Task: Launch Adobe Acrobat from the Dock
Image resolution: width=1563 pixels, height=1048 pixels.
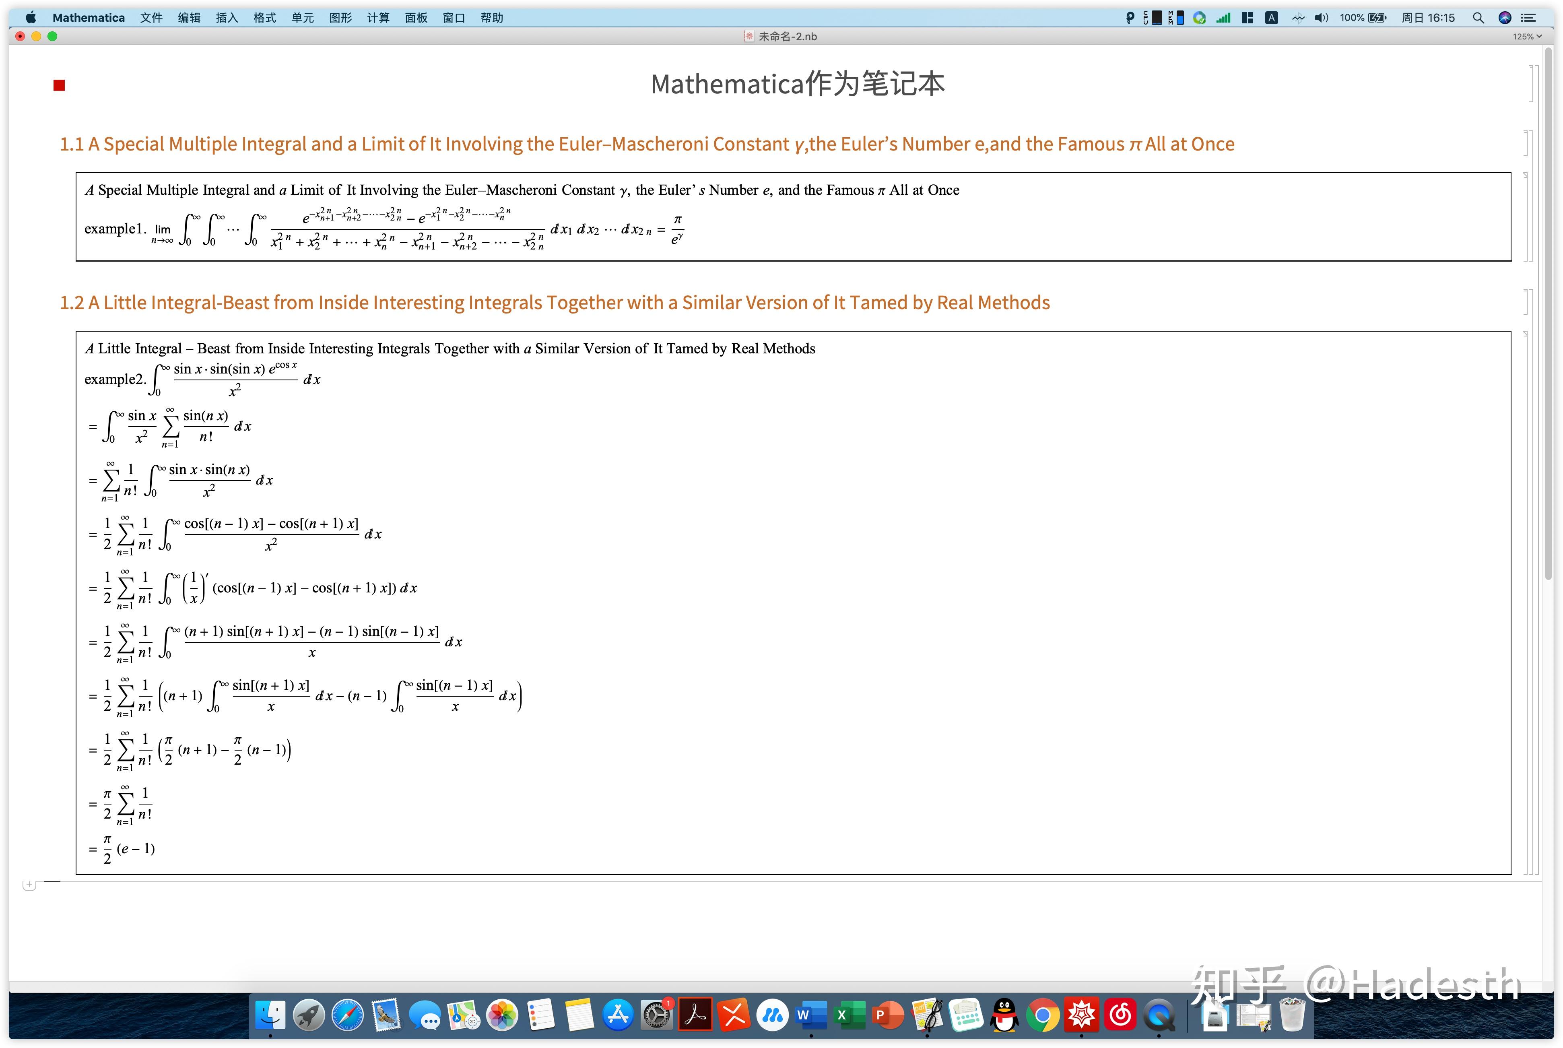Action: pos(695,1014)
